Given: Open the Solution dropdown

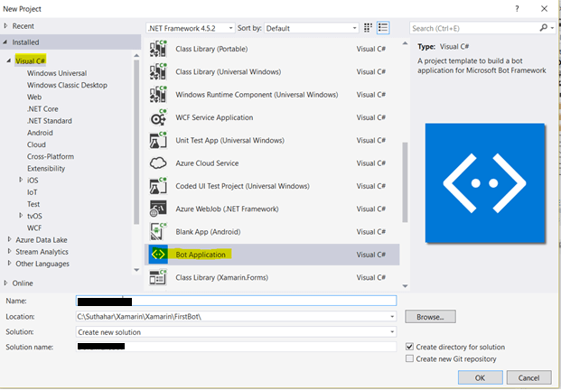Looking at the screenshot, I should pos(392,331).
